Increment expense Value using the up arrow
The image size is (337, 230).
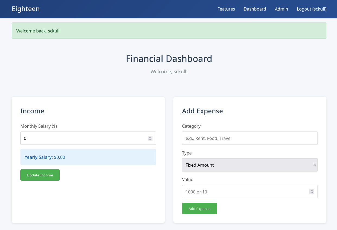pos(312,190)
